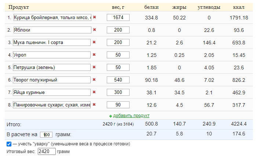This screenshot has height=156, width=262.
Task: Remove the Яйца куриные row
Action: pos(94,92)
